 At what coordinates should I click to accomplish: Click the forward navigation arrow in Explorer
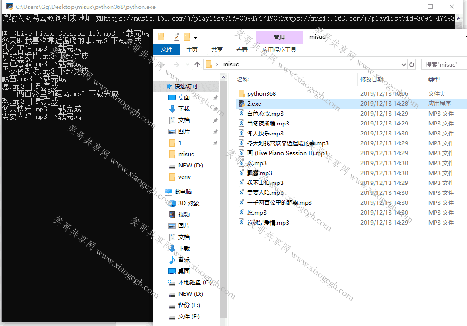click(176, 64)
